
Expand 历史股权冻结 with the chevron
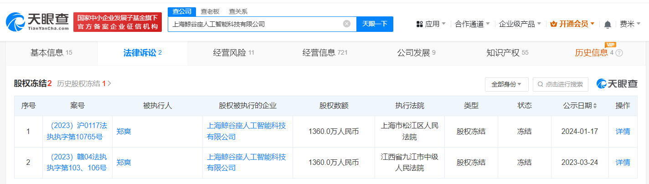(109, 83)
